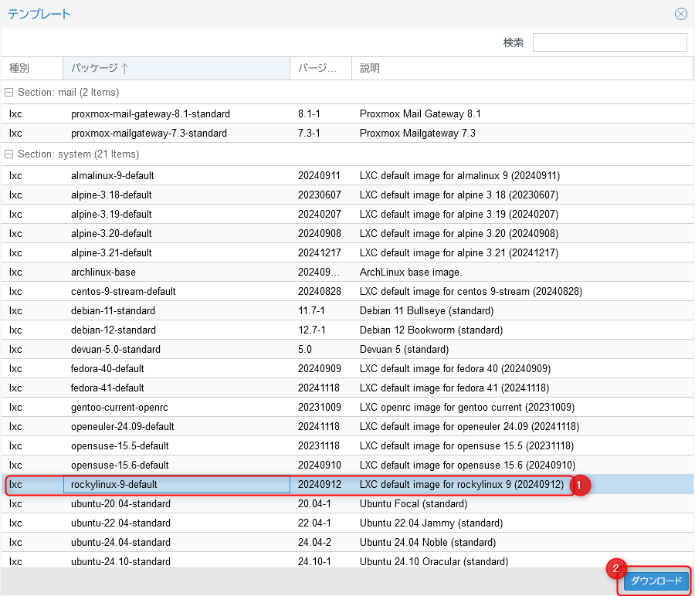Viewport: 695px width, 596px height.
Task: Select proxmox-mail-gateway-8.1-standard package
Action: [x=151, y=113]
